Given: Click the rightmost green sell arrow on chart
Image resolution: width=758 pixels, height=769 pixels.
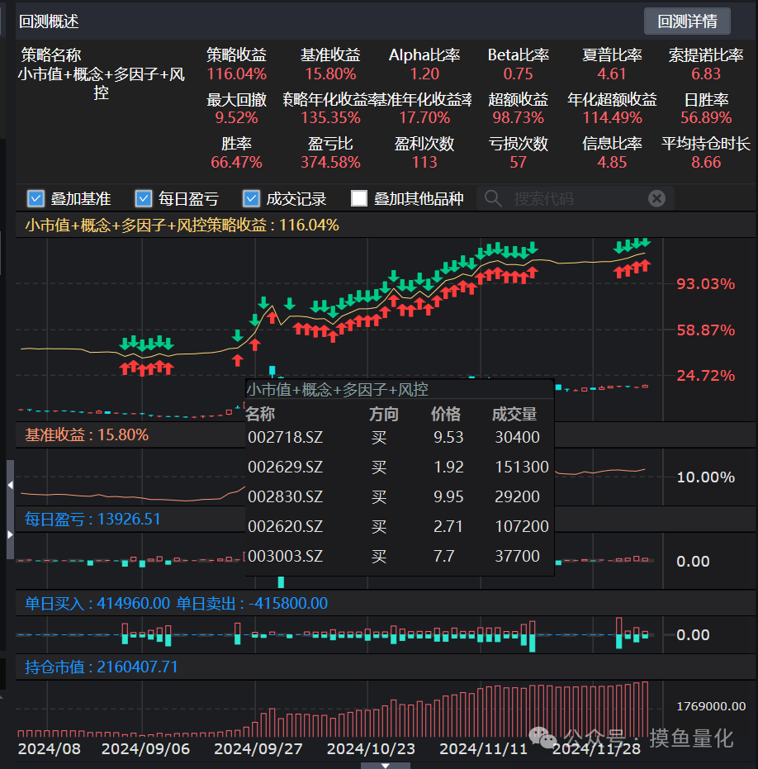Looking at the screenshot, I should 646,241.
